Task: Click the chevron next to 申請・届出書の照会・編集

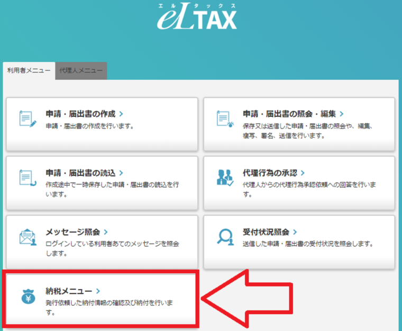Action: (x=342, y=114)
